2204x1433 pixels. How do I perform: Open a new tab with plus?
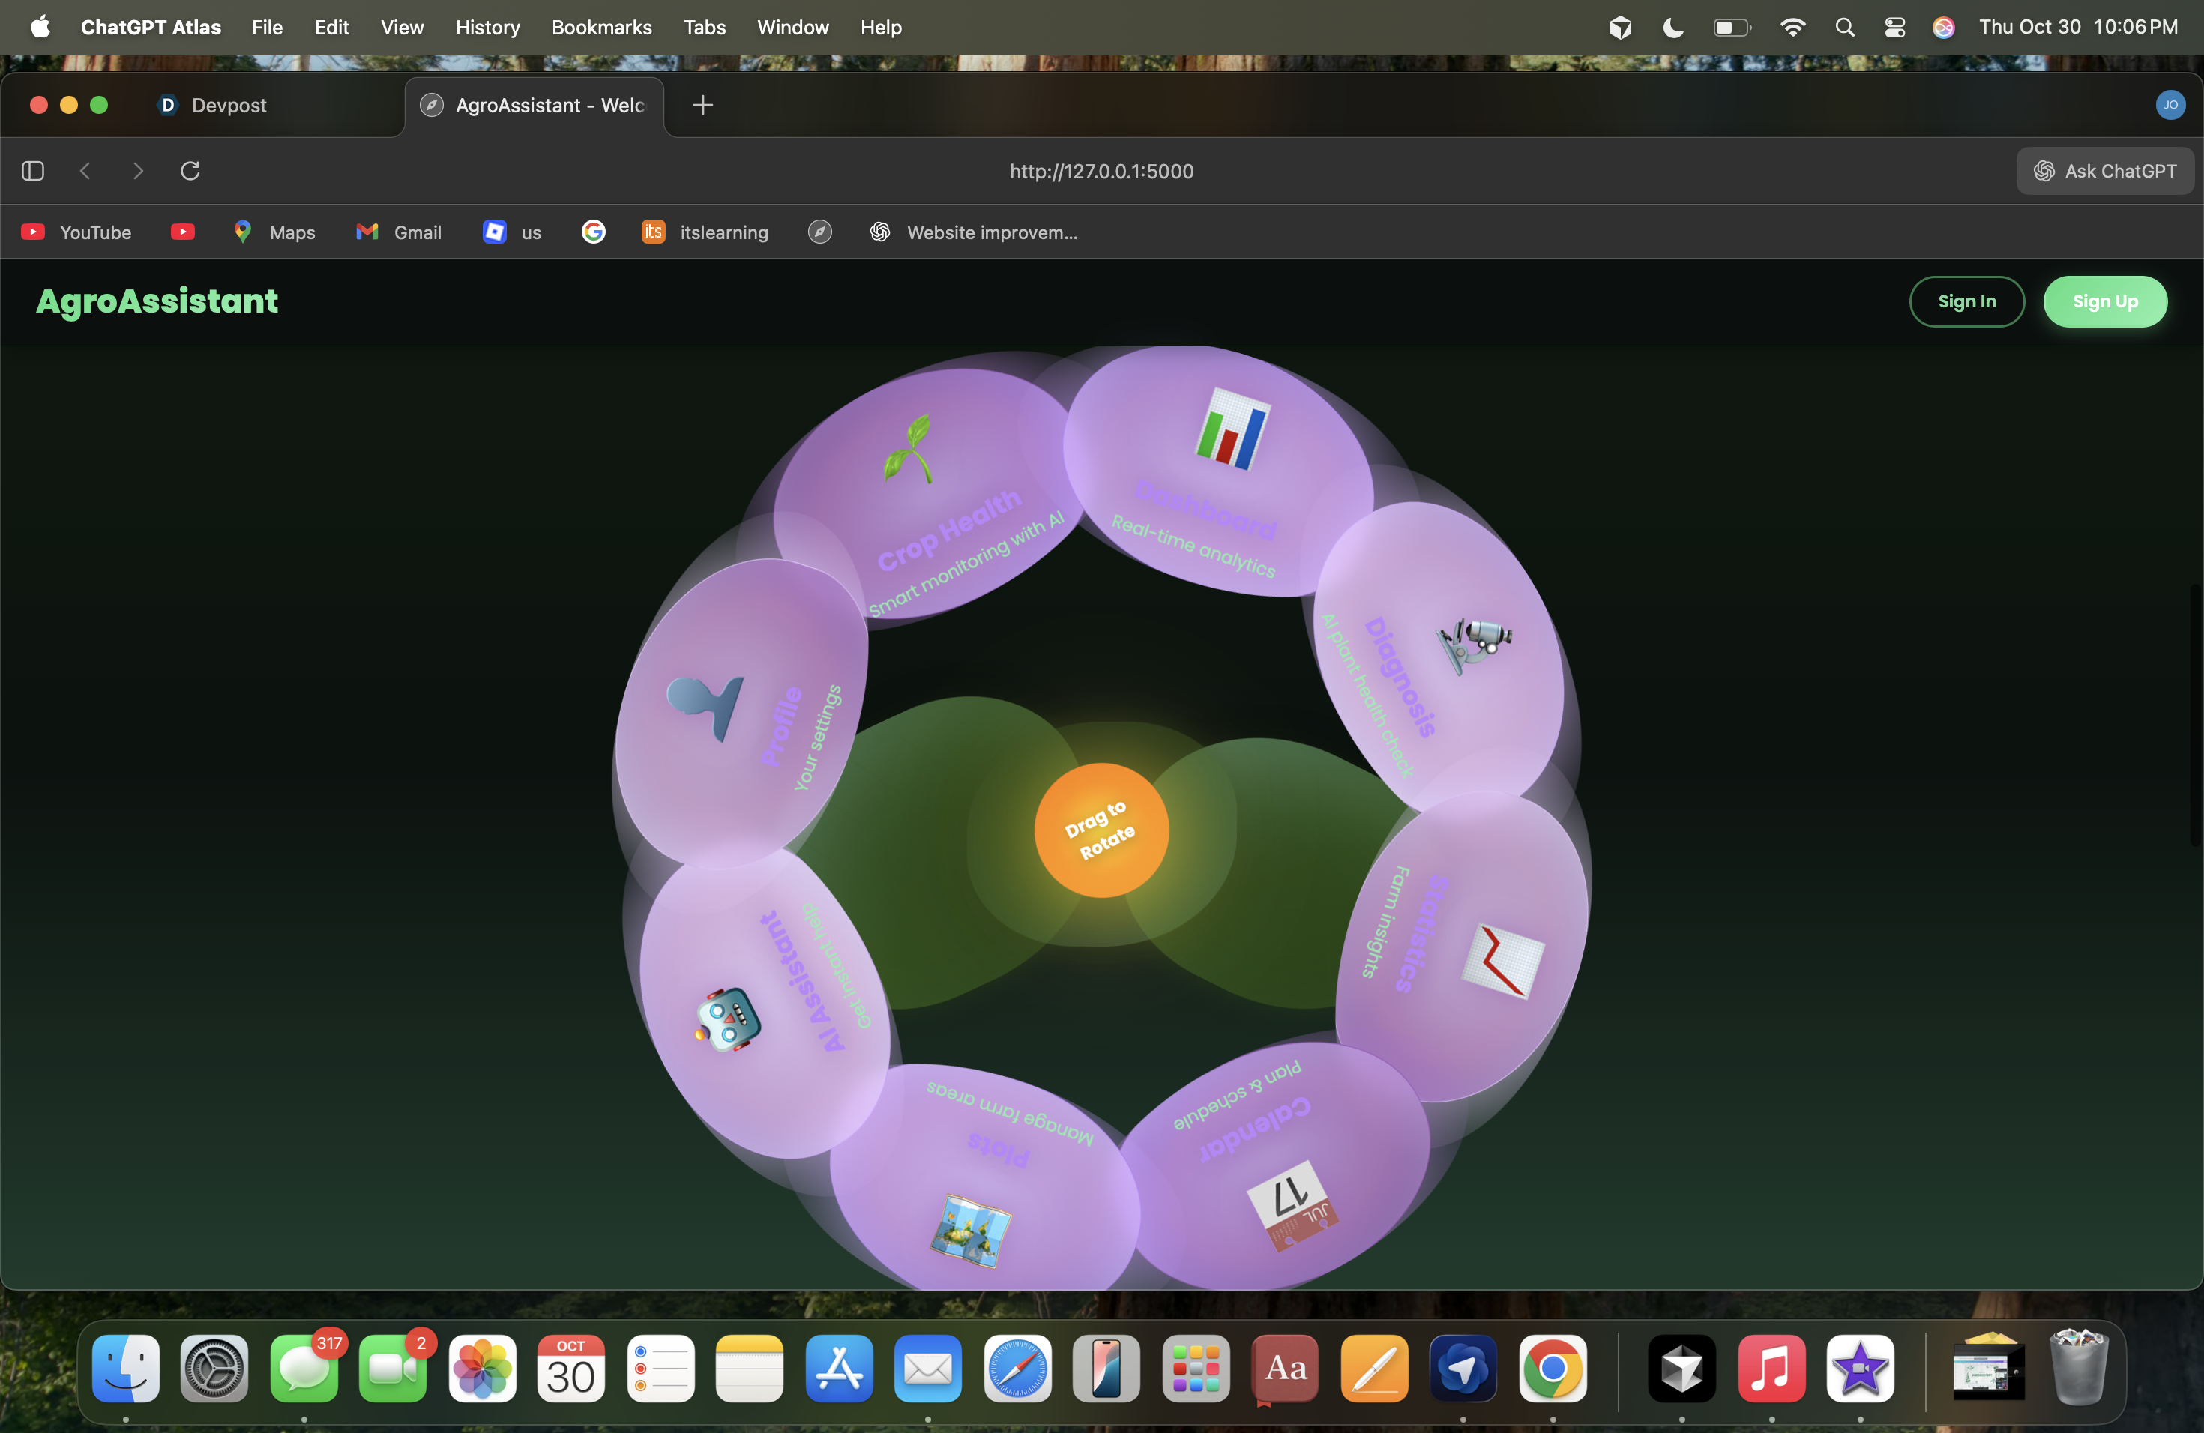pyautogui.click(x=703, y=106)
